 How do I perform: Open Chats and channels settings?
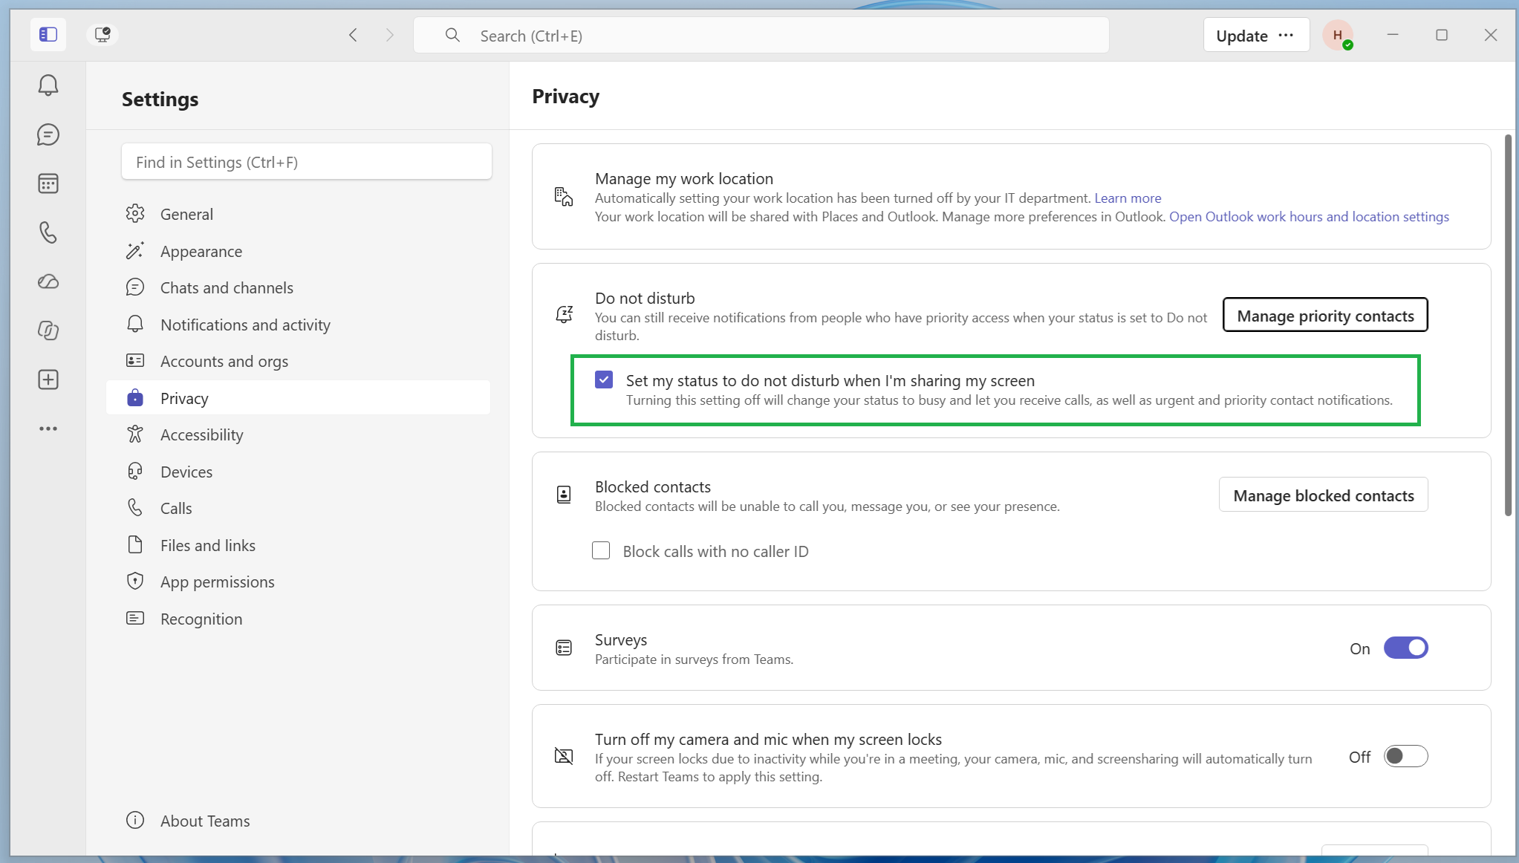(299, 287)
